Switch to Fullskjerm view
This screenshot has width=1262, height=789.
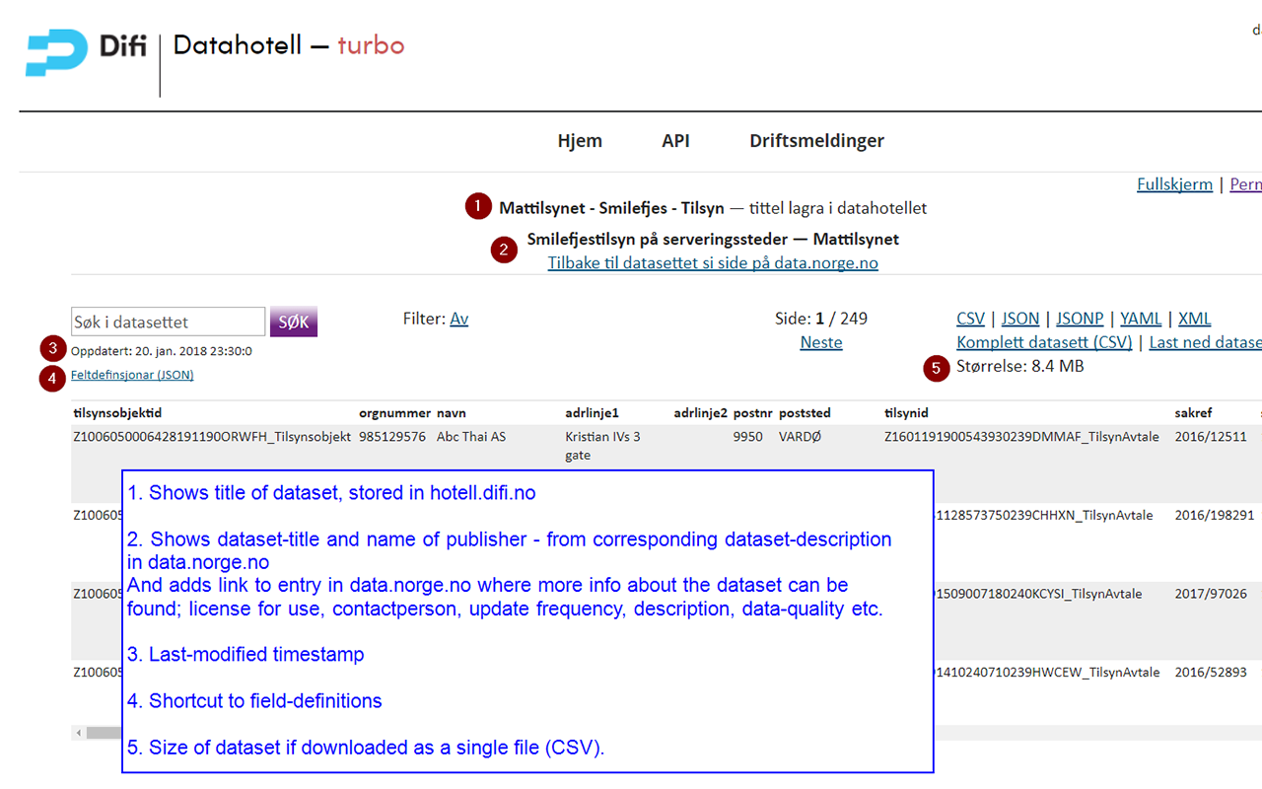(x=1174, y=184)
